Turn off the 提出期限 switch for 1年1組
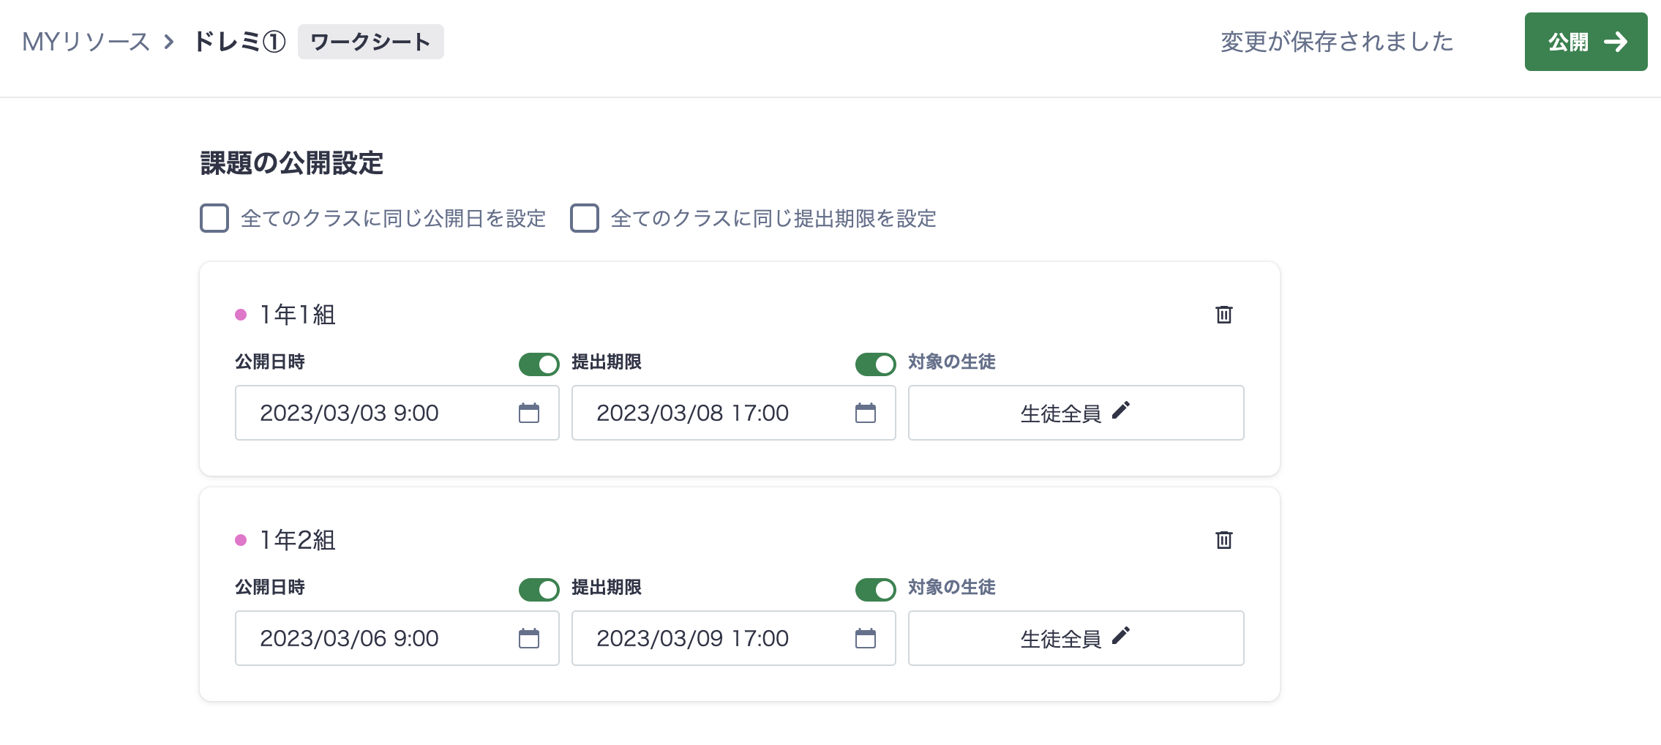 pyautogui.click(x=875, y=363)
